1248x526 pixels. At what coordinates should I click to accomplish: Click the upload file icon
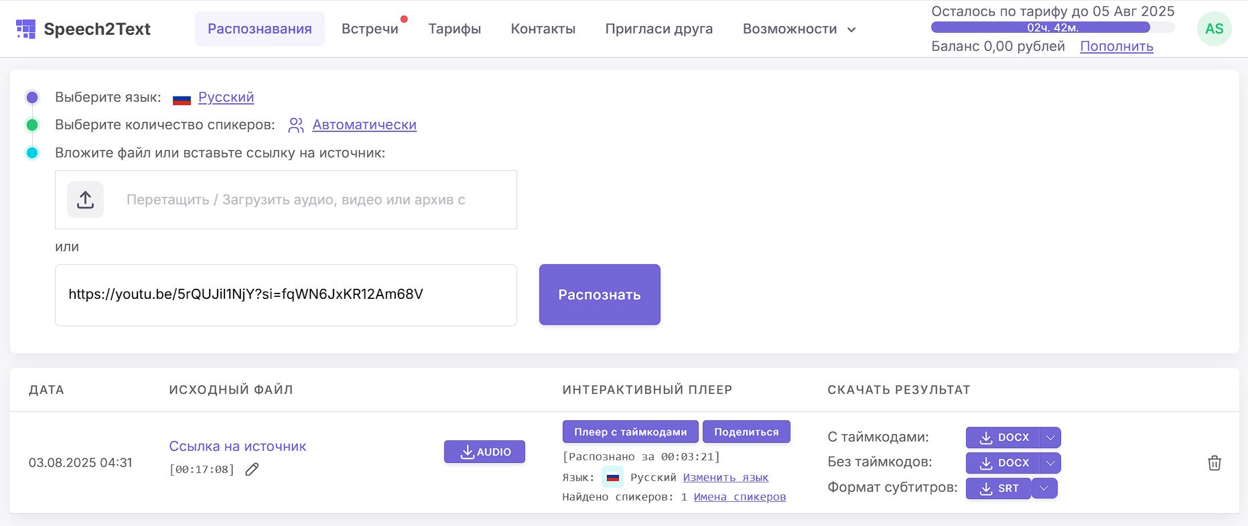(85, 200)
